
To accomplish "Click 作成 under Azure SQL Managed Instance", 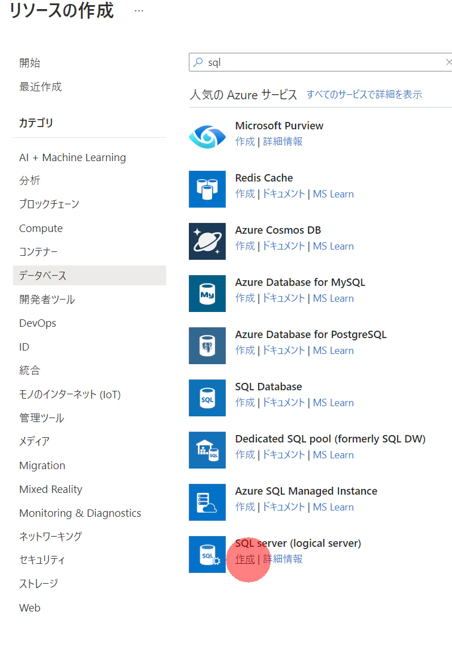I will [x=245, y=507].
